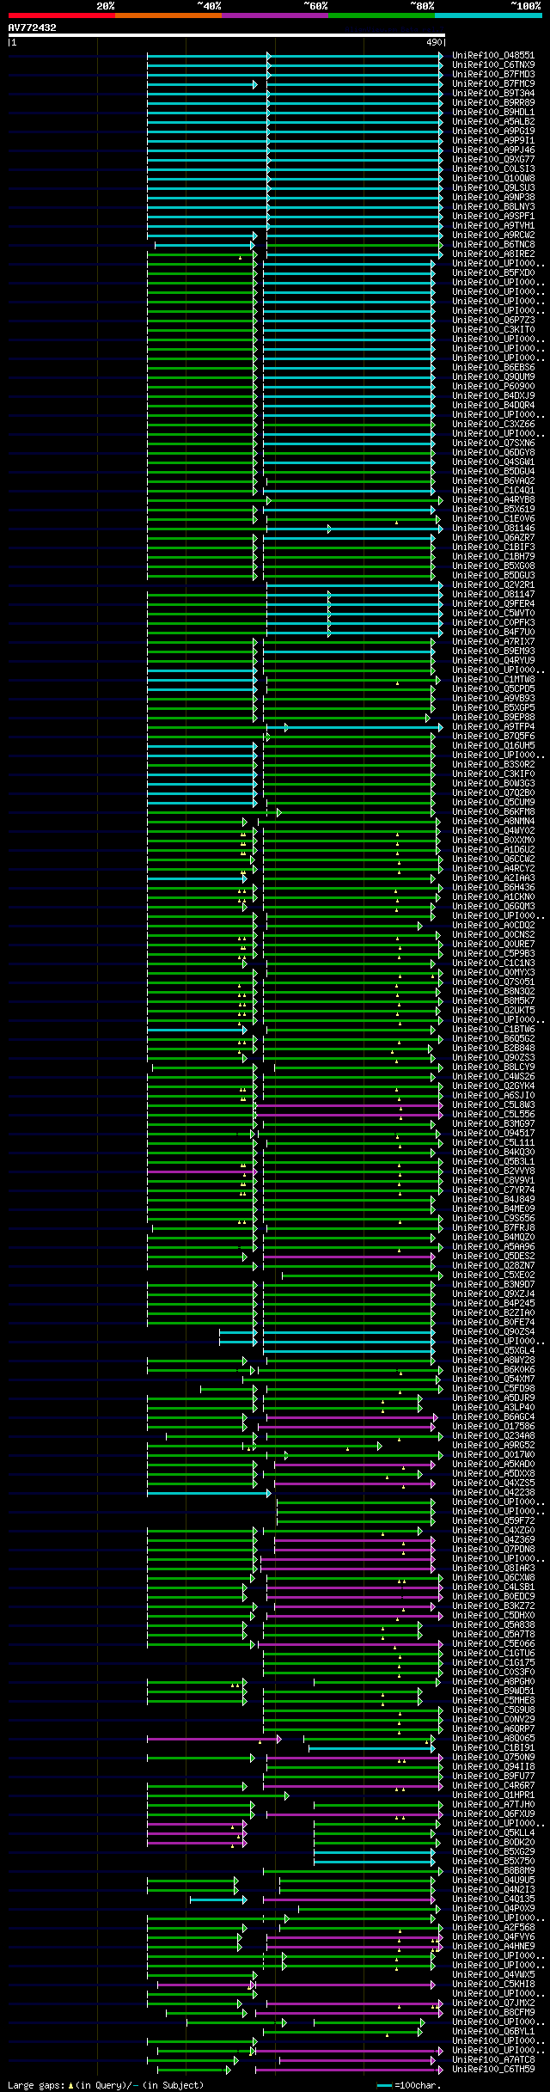Select hit label UniRef100_B4F7U0
Image resolution: width=550 pixels, height=2092 pixels.
(493, 632)
